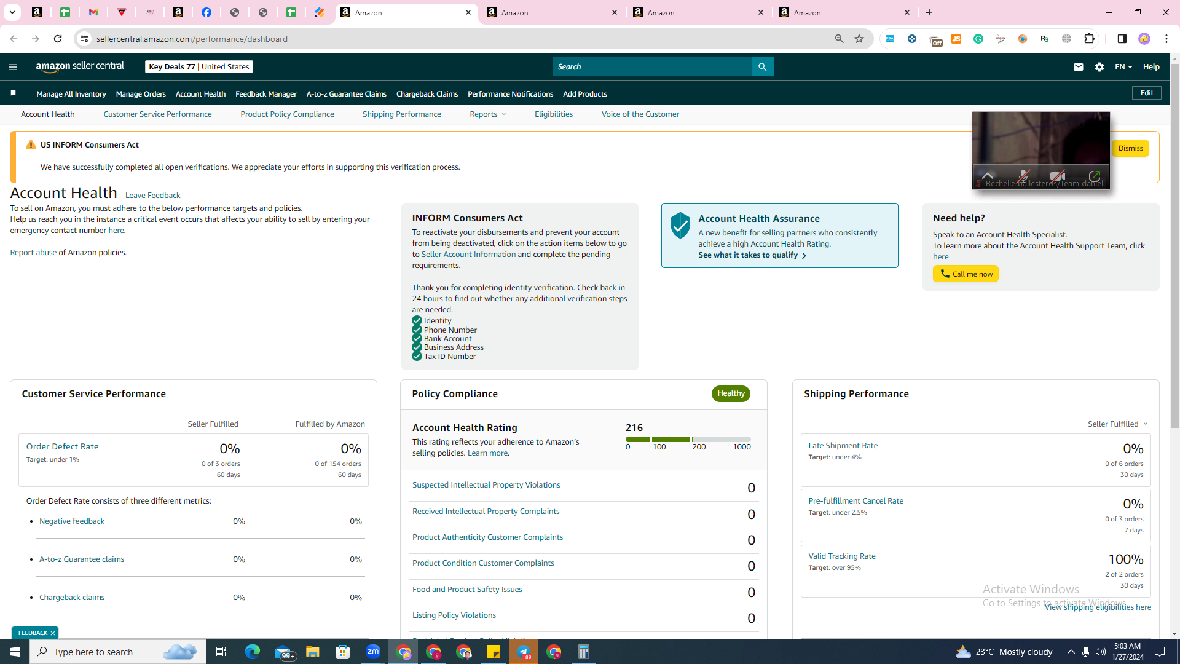This screenshot has width=1180, height=664.
Task: Click the Healthy status badge
Action: [x=731, y=393]
